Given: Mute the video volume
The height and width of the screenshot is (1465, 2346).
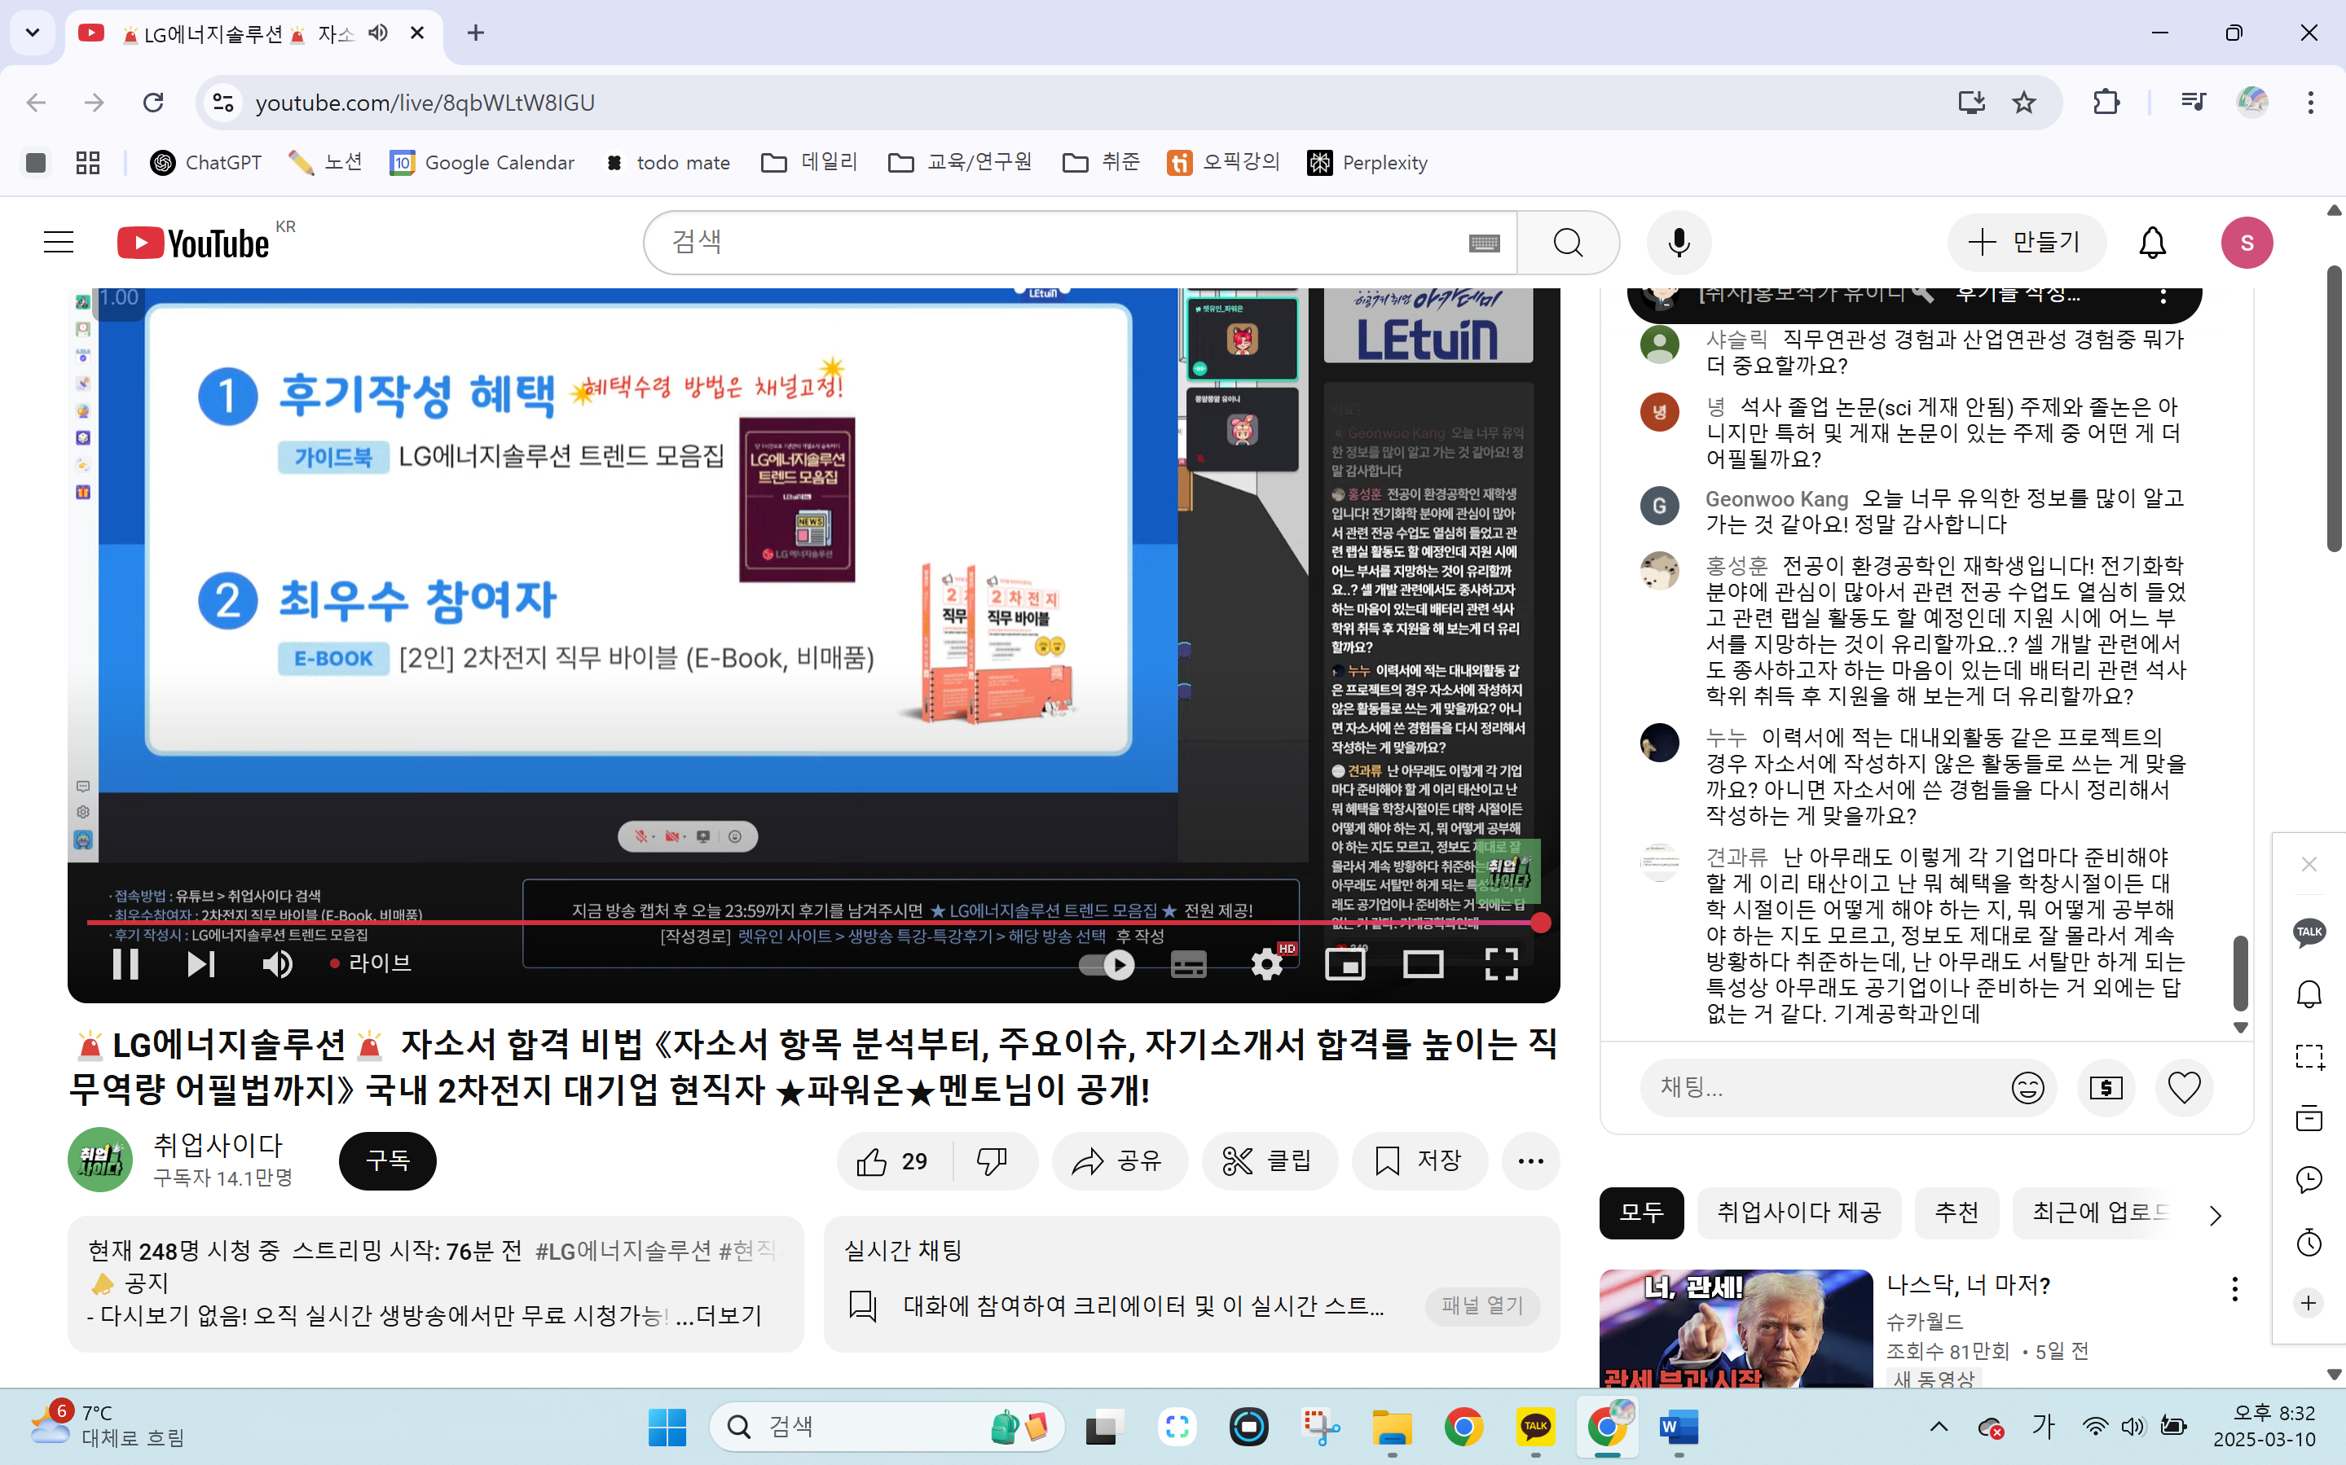Looking at the screenshot, I should [277, 964].
